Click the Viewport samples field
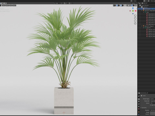 [x=152, y=114]
